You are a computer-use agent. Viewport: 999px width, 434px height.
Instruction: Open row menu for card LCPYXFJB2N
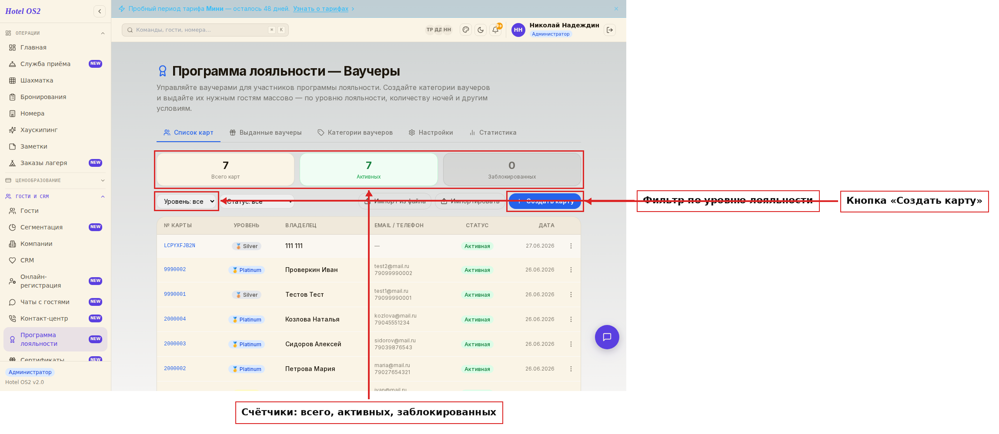point(571,246)
